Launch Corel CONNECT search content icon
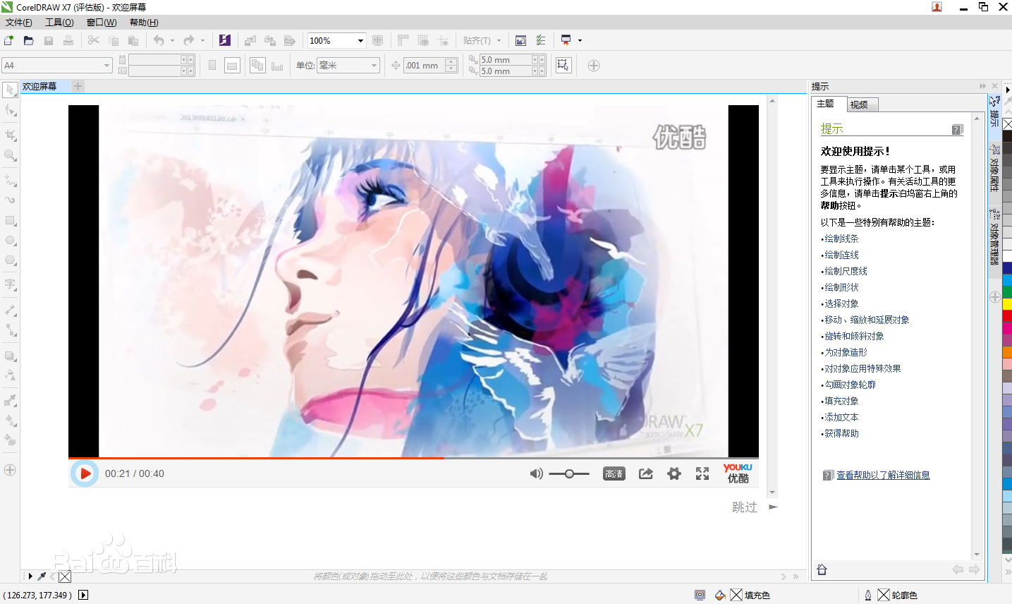Screen dimensions: 1012x604 click(x=225, y=41)
